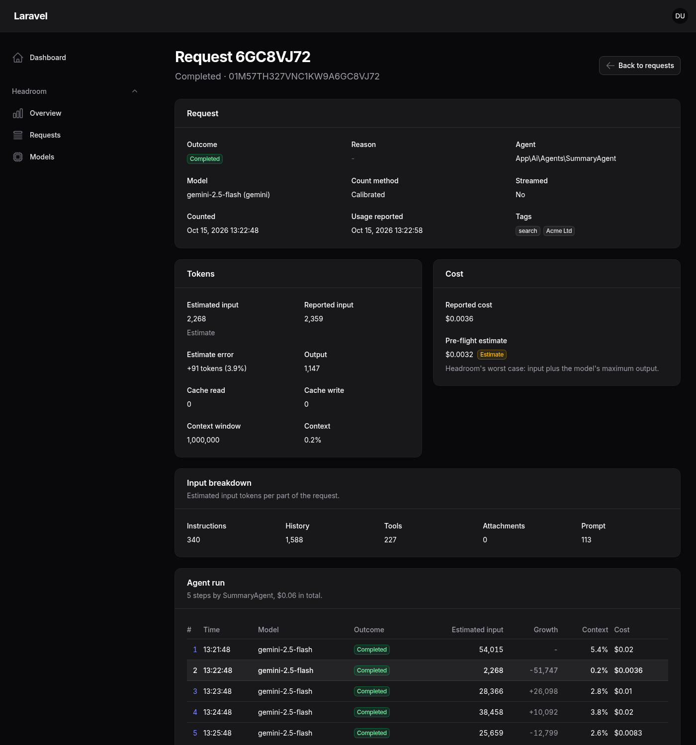This screenshot has height=745, width=696.
Task: Click the Calibrated count method value
Action: [x=368, y=195]
